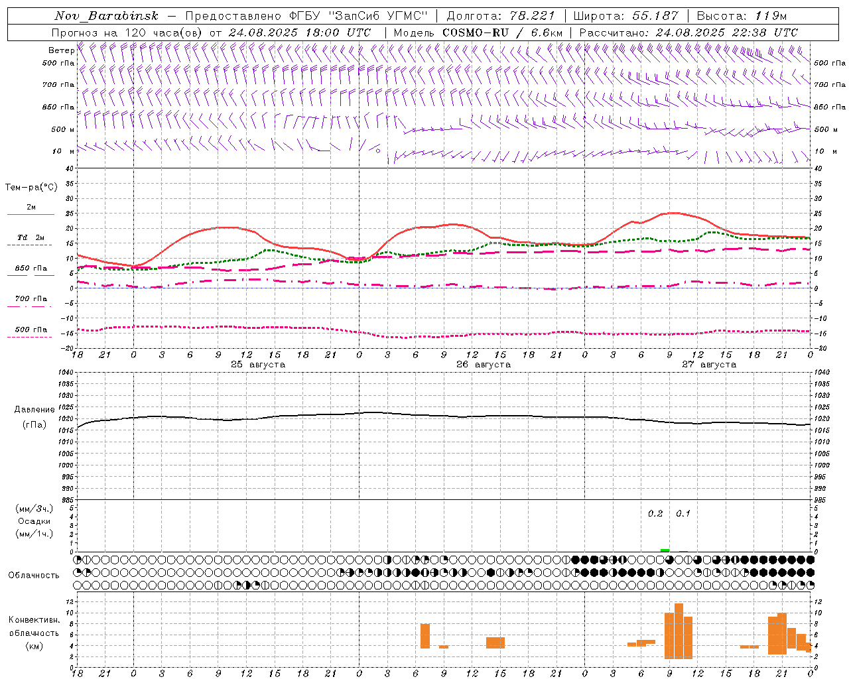Click the Тем-ра(°C) axis title

[x=31, y=188]
